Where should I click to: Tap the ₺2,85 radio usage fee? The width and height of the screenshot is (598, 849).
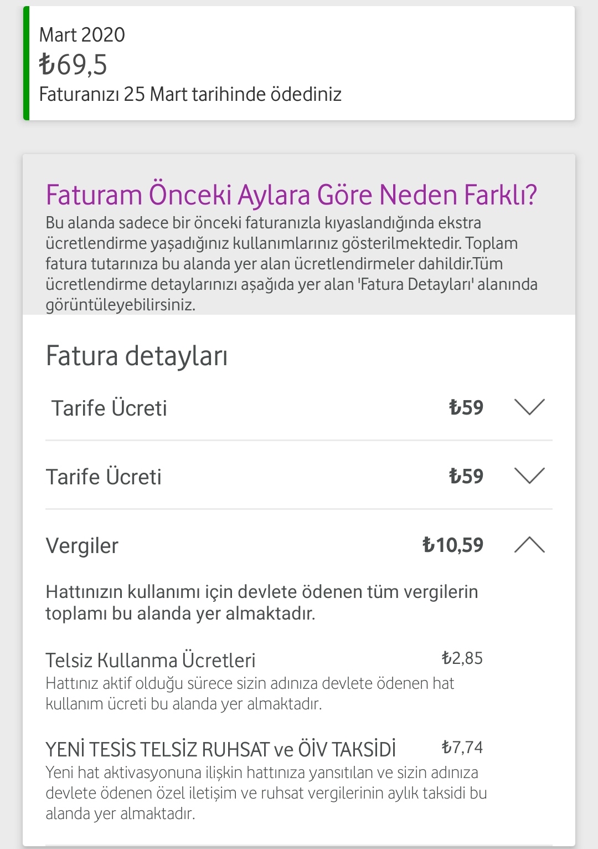(x=462, y=658)
